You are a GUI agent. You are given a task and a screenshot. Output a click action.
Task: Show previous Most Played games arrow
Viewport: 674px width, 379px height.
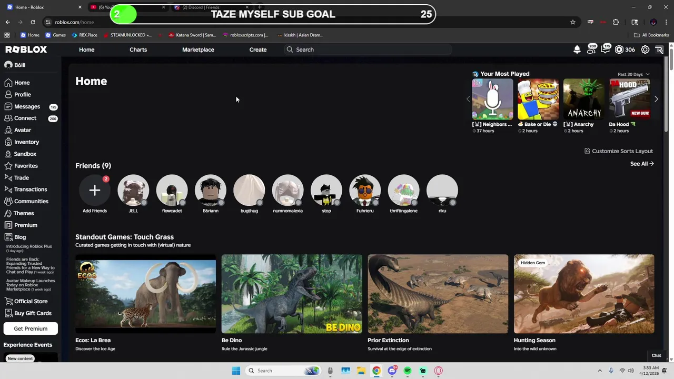click(468, 99)
